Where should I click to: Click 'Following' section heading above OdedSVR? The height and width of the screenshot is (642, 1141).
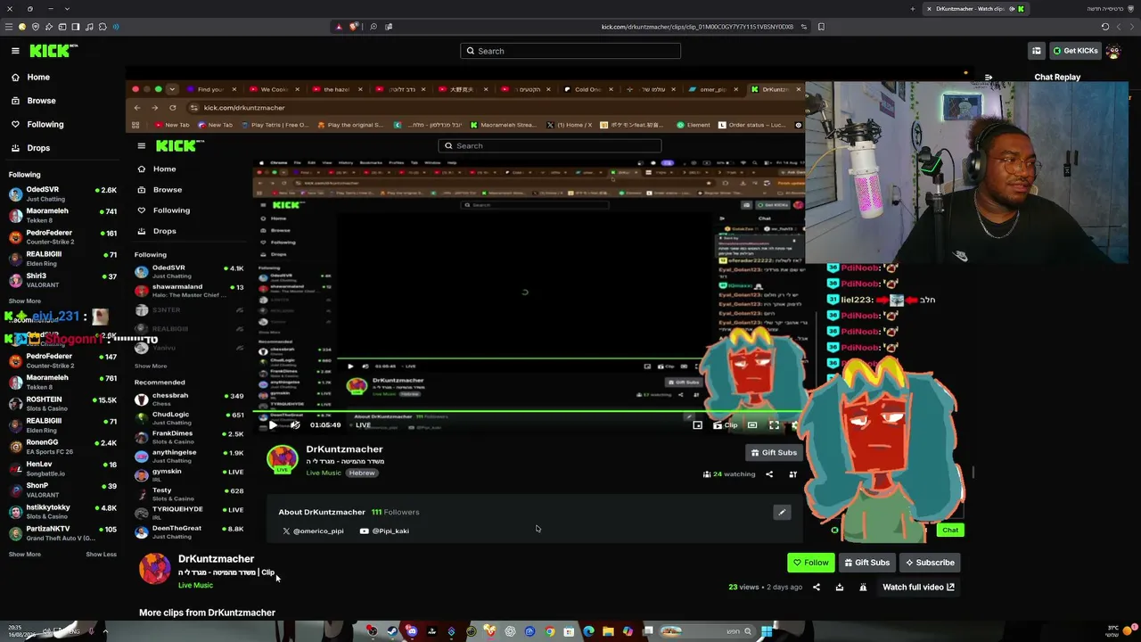pos(24,175)
